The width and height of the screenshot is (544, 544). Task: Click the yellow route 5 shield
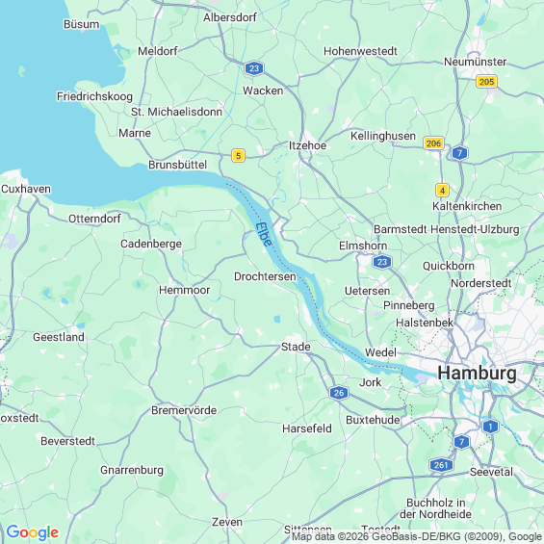coord(239,155)
